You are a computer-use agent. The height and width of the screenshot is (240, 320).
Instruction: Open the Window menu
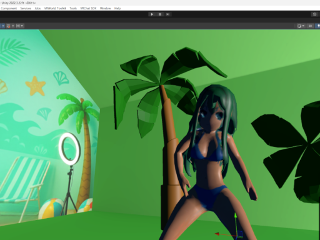point(106,8)
